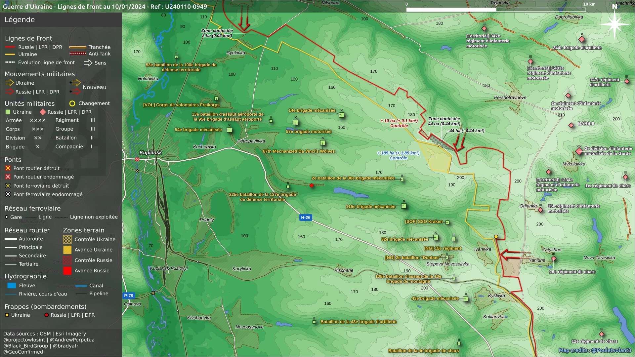Click the Kupiansk-Vuzlovyi label
The image size is (635, 357).
pyautogui.click(x=169, y=268)
